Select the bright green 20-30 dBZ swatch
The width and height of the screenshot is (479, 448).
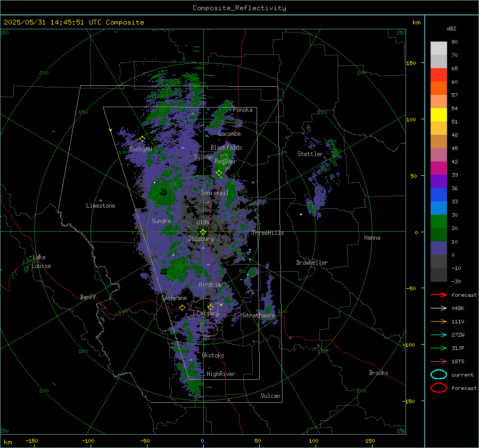pos(439,222)
